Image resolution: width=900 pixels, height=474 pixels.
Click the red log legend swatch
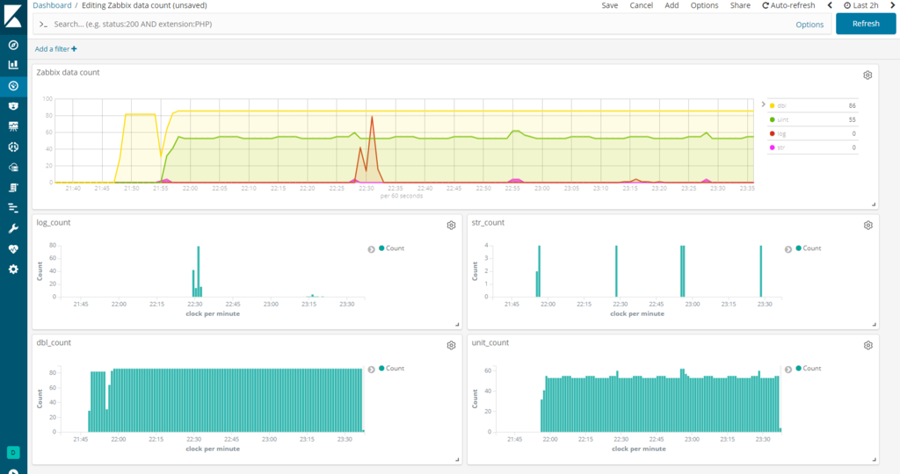click(x=772, y=133)
